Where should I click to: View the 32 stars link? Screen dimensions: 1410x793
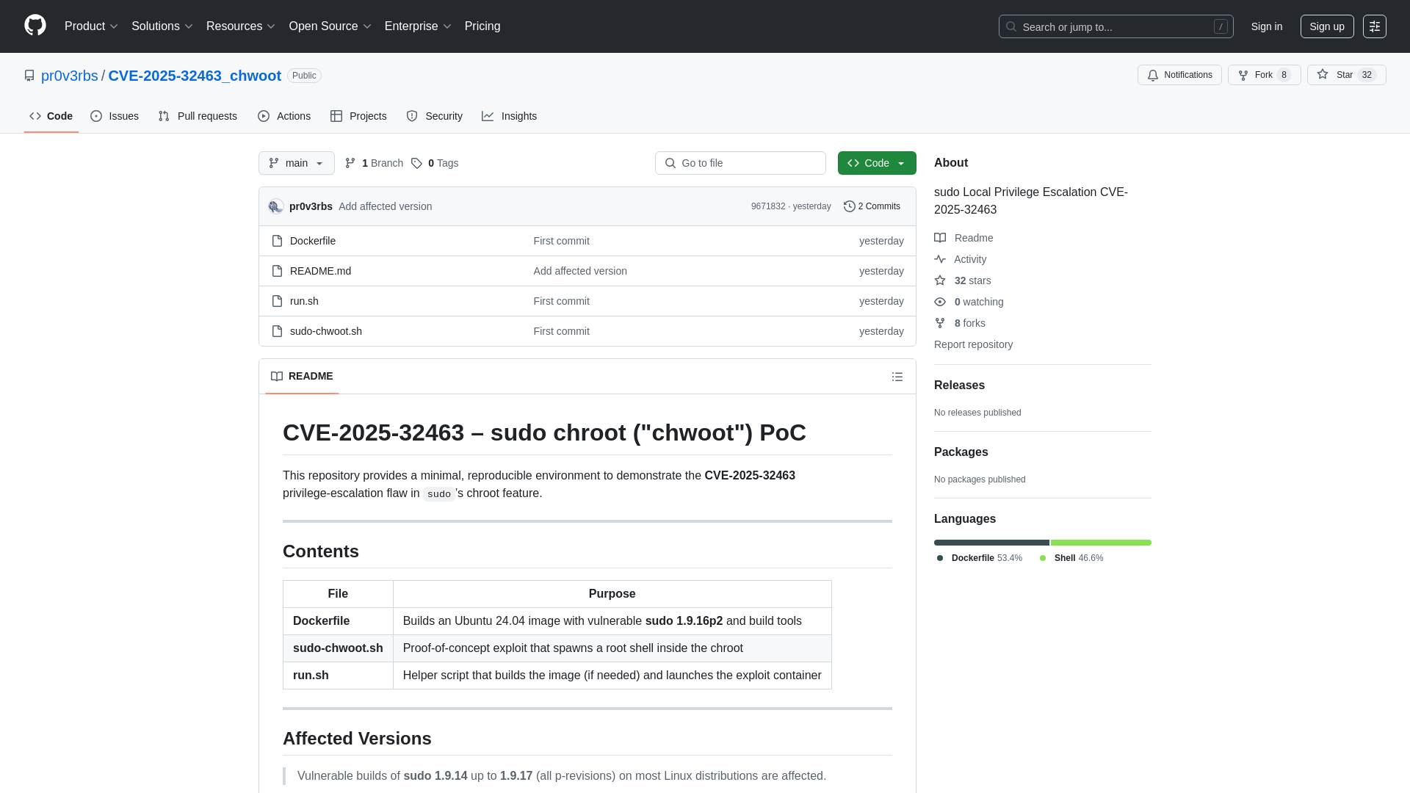coord(963,280)
